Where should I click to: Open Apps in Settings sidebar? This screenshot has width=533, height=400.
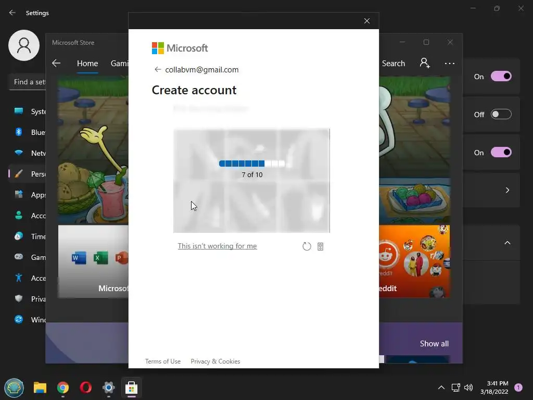point(27,195)
